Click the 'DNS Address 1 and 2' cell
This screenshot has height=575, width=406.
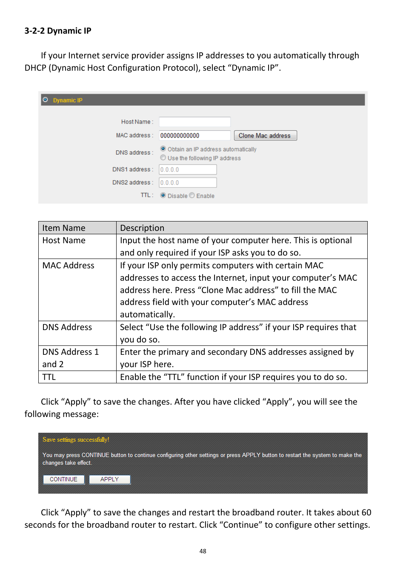(77, 358)
